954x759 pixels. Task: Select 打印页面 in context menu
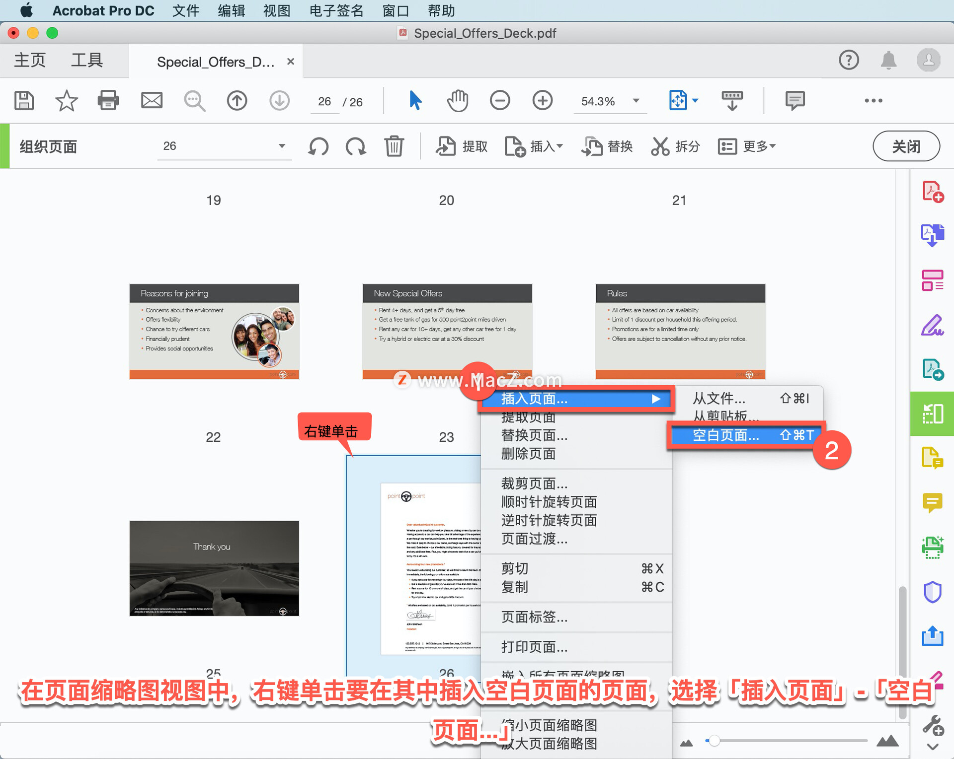[577, 647]
